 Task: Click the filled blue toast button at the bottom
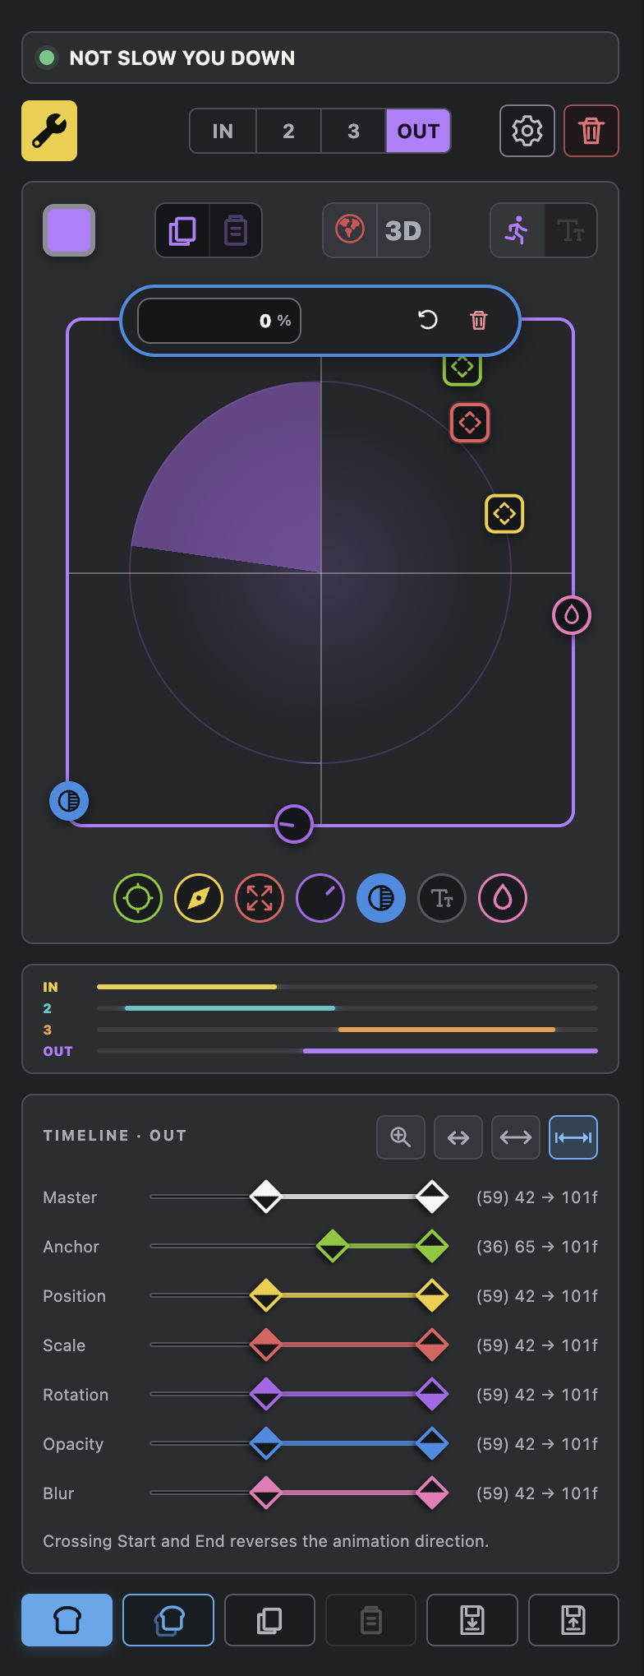pos(67,1620)
